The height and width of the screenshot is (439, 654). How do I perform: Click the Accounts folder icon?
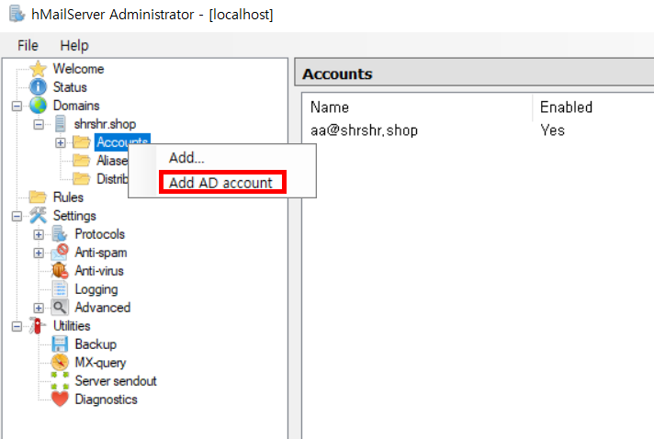coord(82,142)
